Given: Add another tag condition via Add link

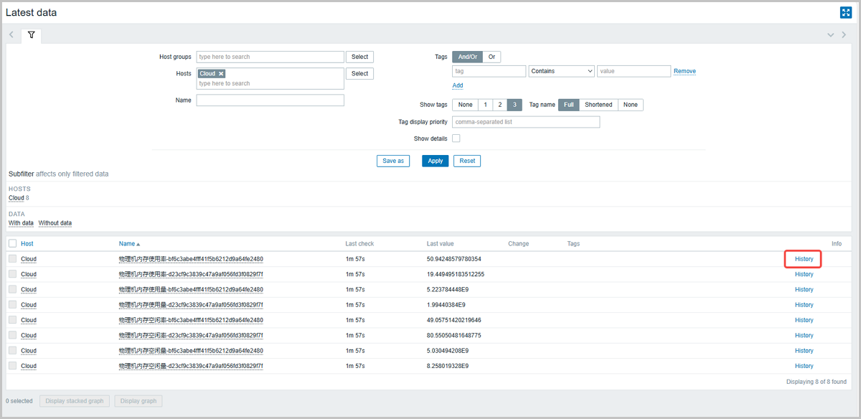Looking at the screenshot, I should [x=458, y=85].
